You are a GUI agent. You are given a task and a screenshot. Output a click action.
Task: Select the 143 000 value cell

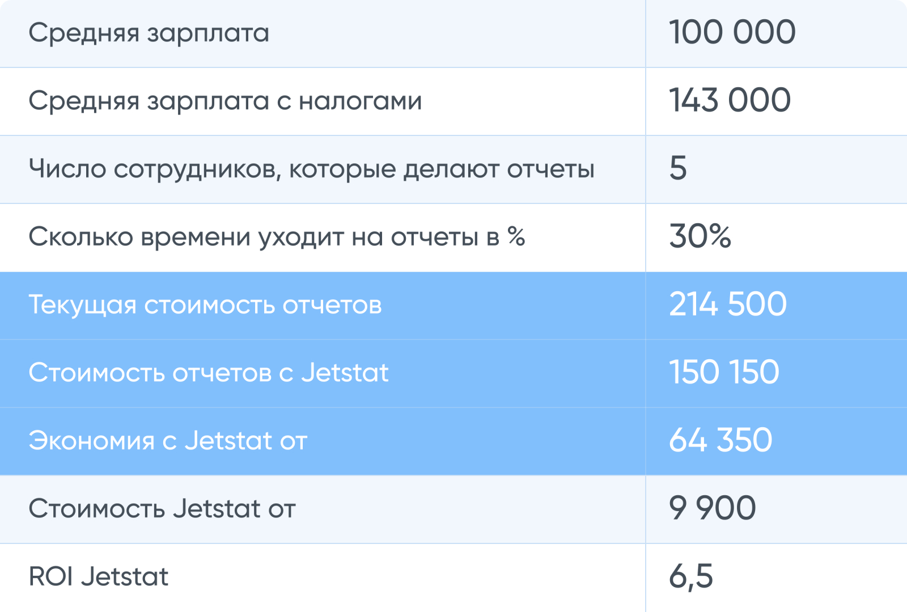pos(730,100)
